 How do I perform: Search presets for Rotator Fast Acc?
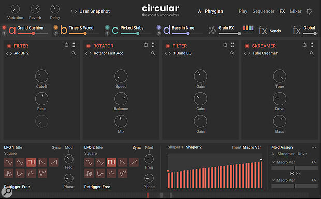tap(153, 53)
